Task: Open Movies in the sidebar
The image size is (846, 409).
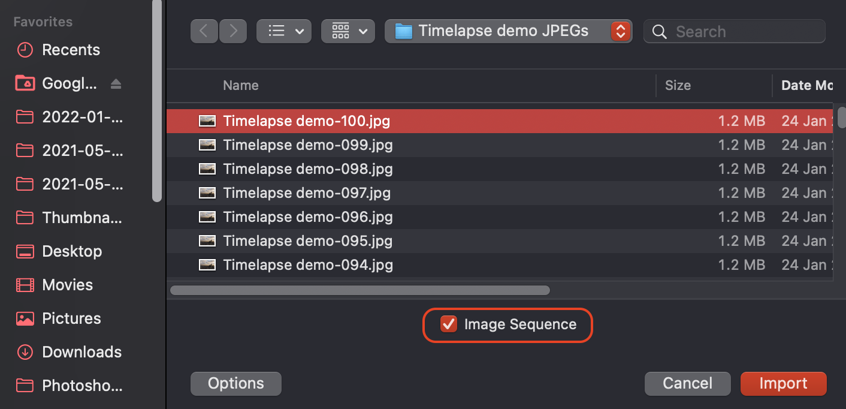Action: tap(68, 285)
